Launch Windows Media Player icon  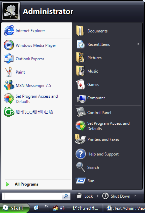(9, 45)
